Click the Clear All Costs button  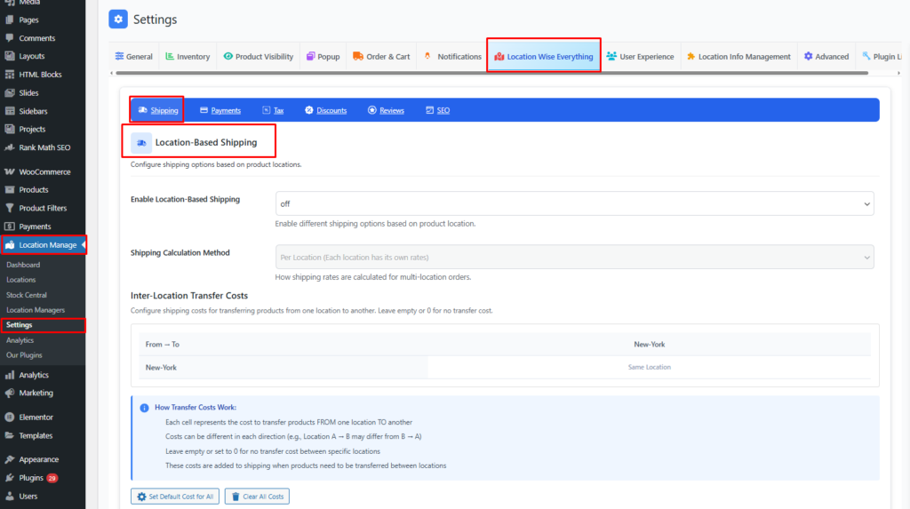(x=257, y=496)
